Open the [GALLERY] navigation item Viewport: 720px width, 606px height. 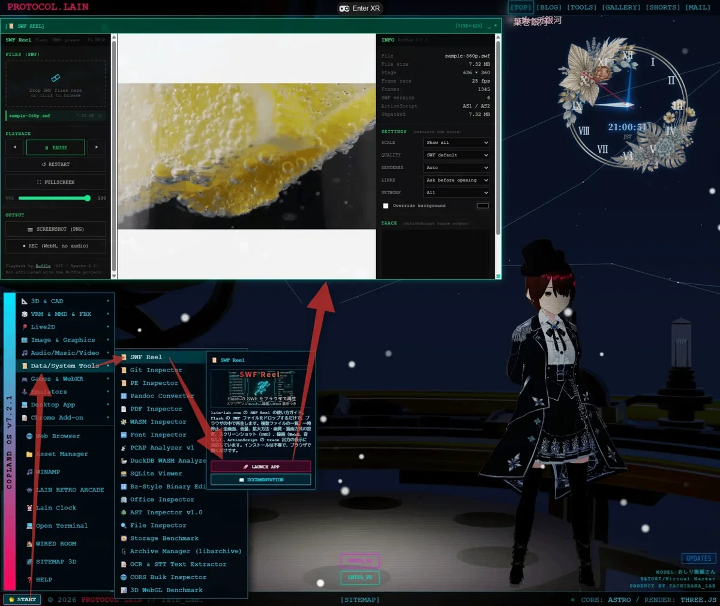click(621, 7)
